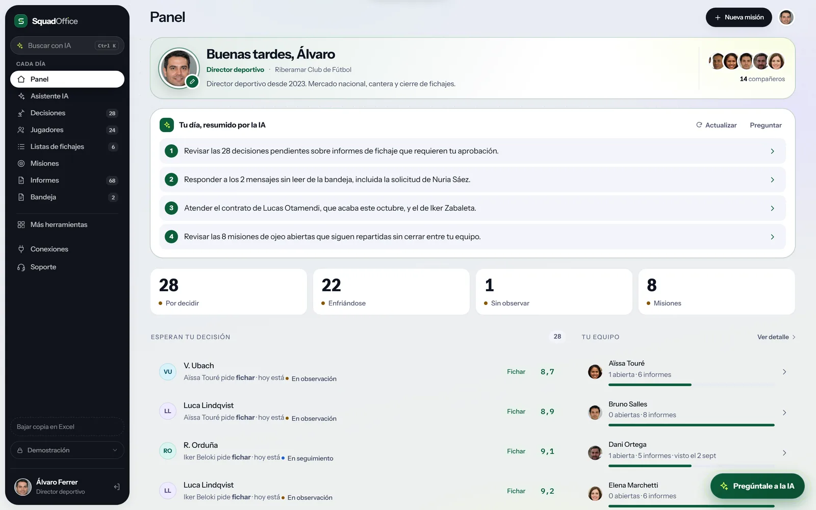Click Actualizar to refresh the summary

(x=716, y=125)
